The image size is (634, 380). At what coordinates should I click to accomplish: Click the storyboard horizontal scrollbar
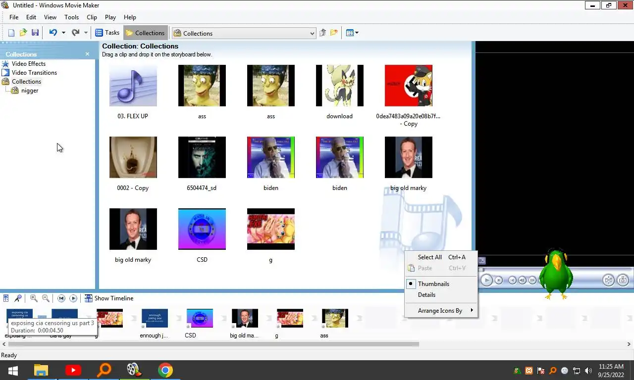[214, 344]
